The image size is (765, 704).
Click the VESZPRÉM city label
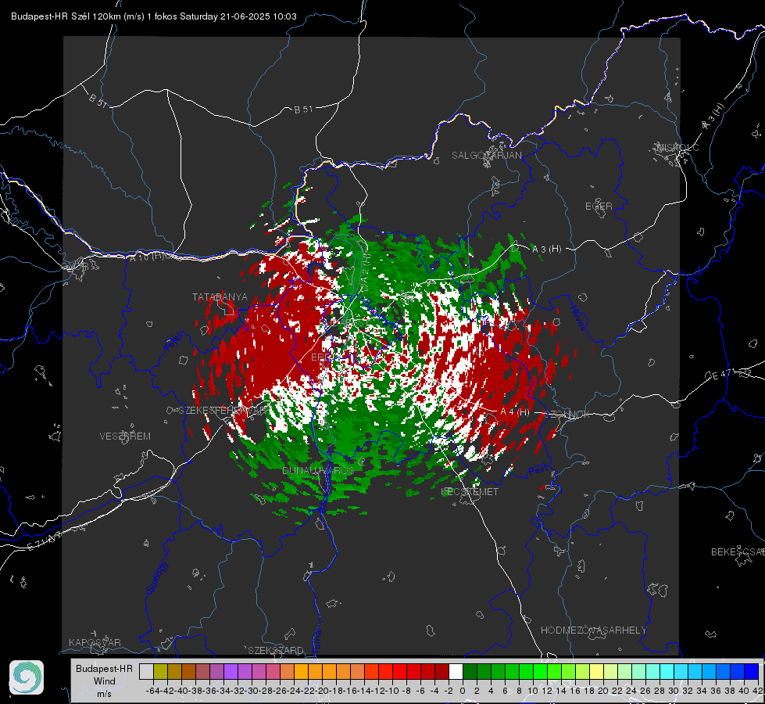pos(125,436)
